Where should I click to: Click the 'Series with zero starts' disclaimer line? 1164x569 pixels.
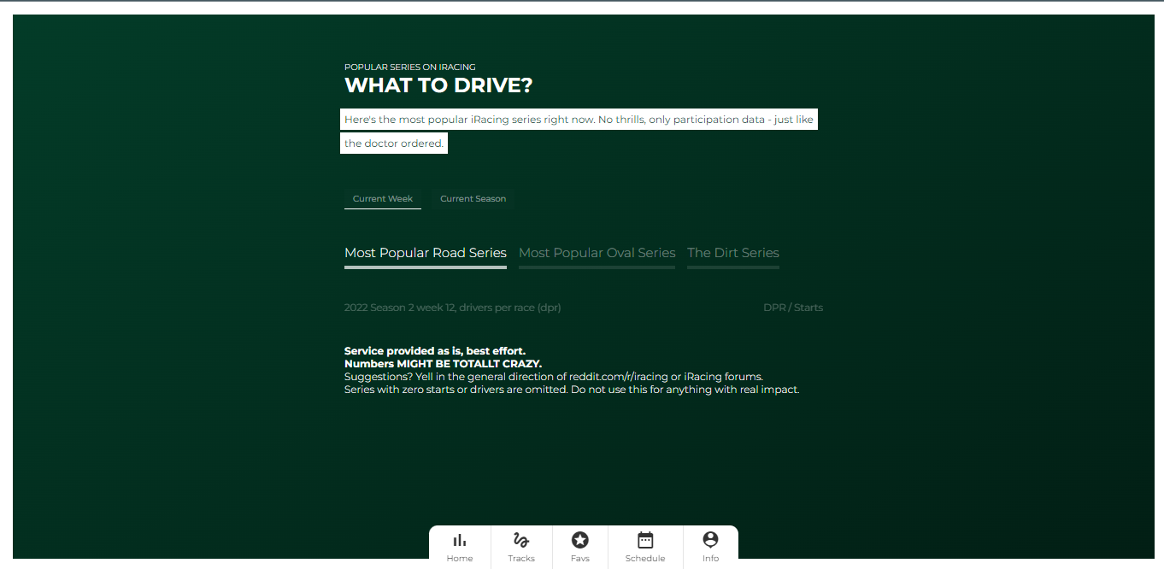click(572, 390)
